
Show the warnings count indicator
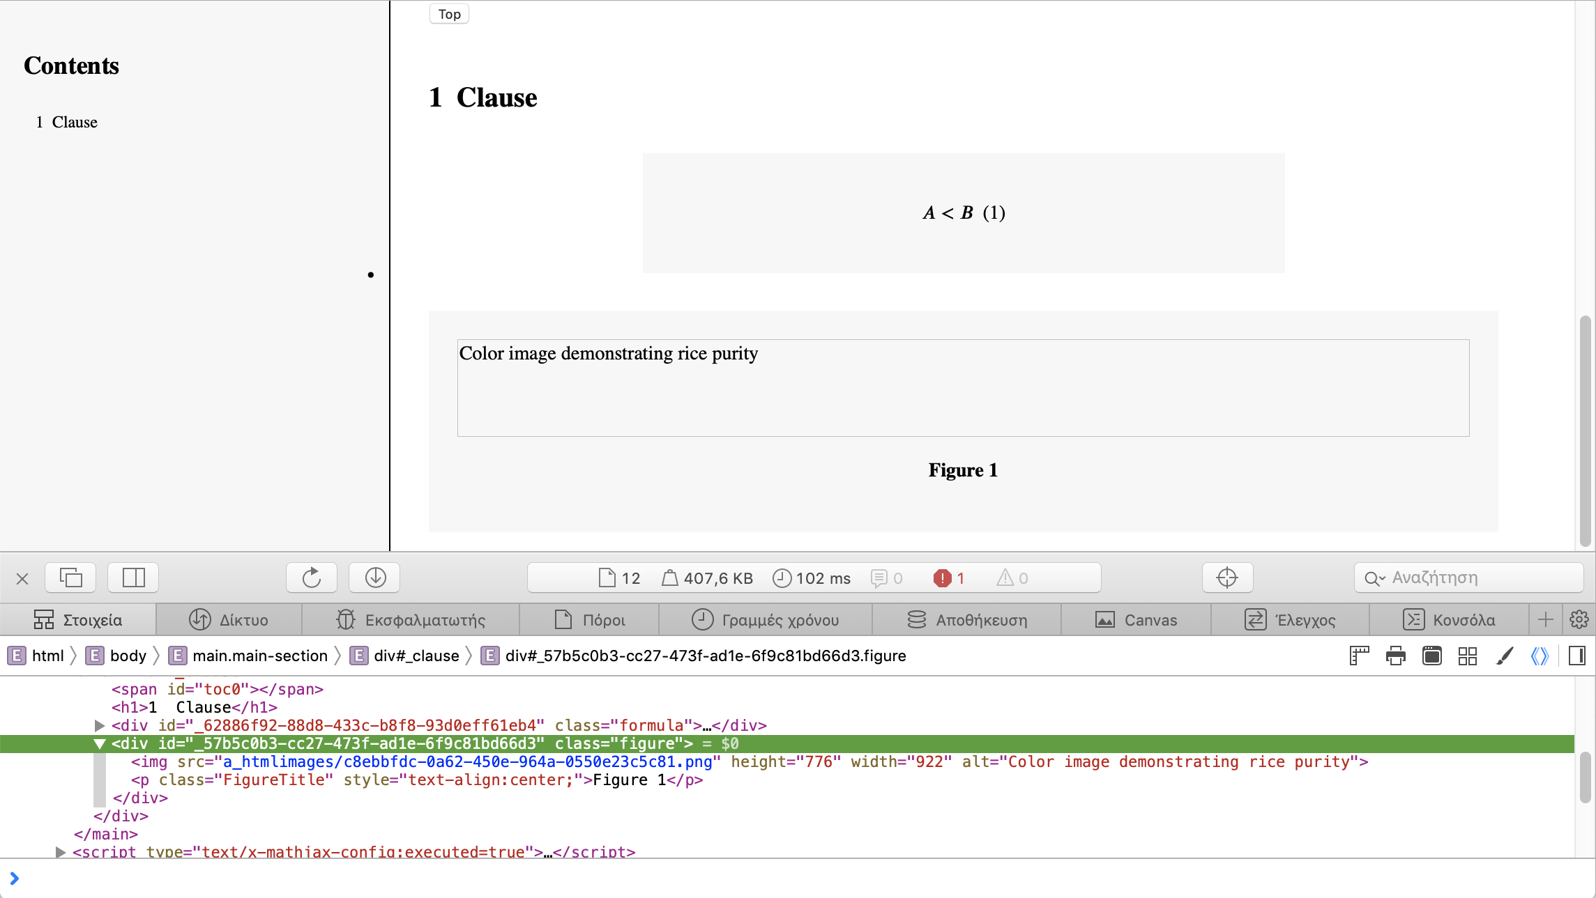[x=1012, y=578]
